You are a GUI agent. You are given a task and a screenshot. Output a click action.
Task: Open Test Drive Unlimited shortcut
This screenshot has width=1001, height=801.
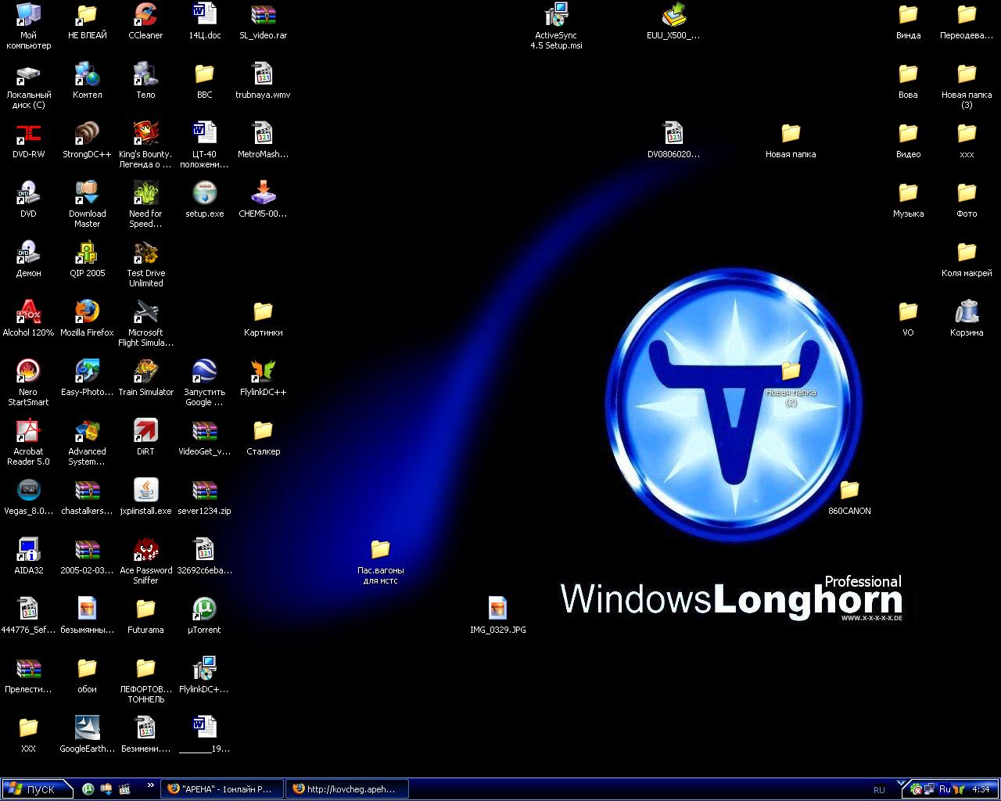click(145, 263)
